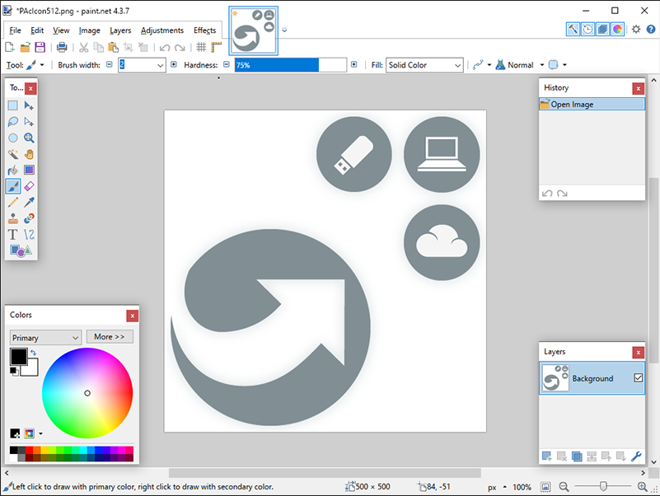Viewport: 660px width, 496px height.
Task: Select Open Image history entry
Action: click(592, 104)
